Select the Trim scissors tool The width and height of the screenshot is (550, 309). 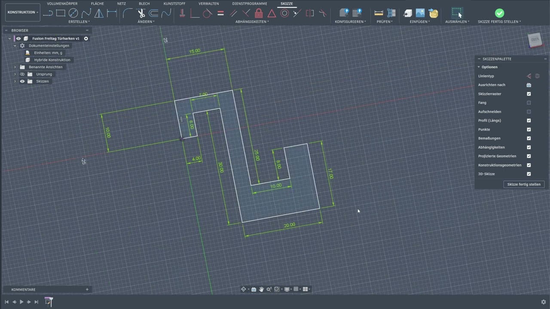[x=141, y=13]
